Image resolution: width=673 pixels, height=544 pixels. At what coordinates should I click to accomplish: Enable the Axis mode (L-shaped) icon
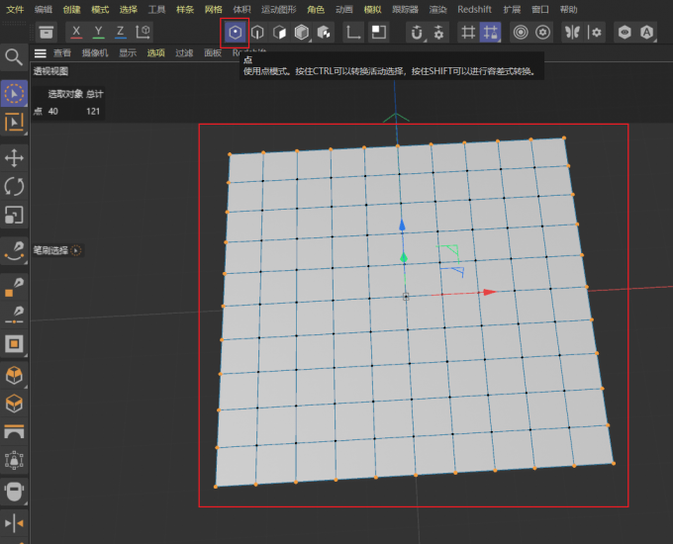[352, 33]
